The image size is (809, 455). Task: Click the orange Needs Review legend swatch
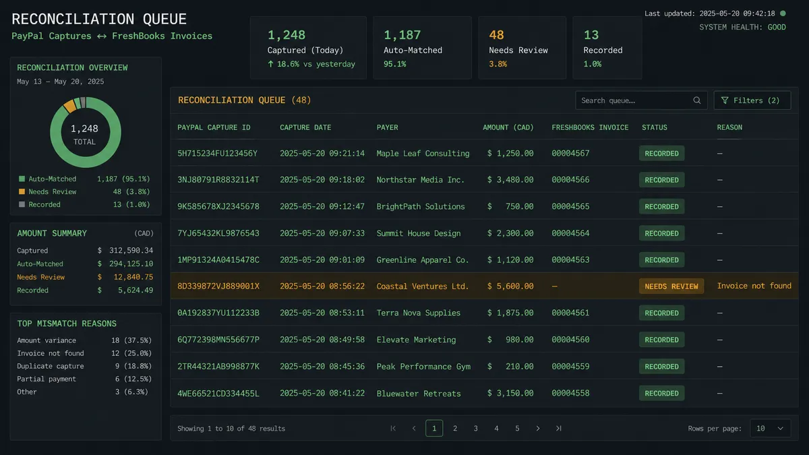click(x=22, y=192)
